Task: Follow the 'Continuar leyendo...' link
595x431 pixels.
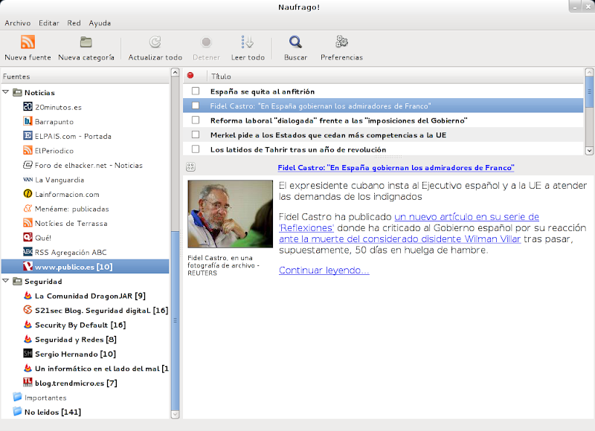Action: [324, 270]
